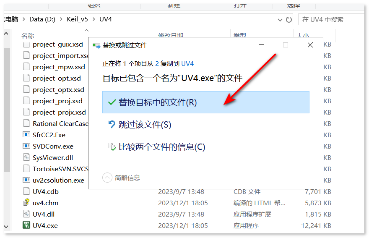The height and width of the screenshot is (238, 369).
Task: Click the SfrCC2.Exe file name
Action: click(x=49, y=135)
